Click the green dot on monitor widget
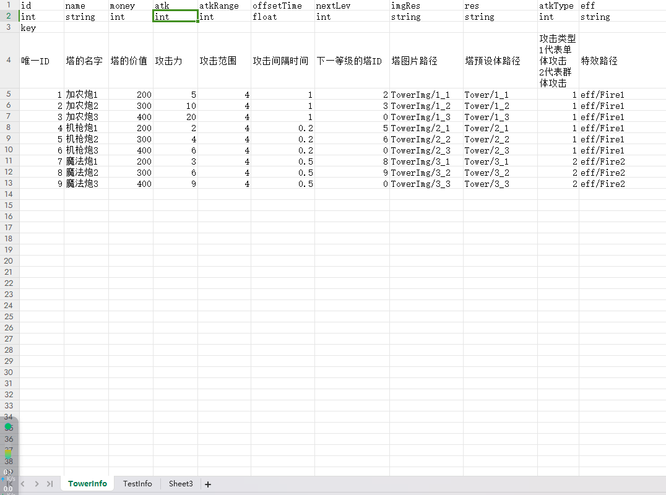Screen dimensions: 666x495 [x=8, y=427]
